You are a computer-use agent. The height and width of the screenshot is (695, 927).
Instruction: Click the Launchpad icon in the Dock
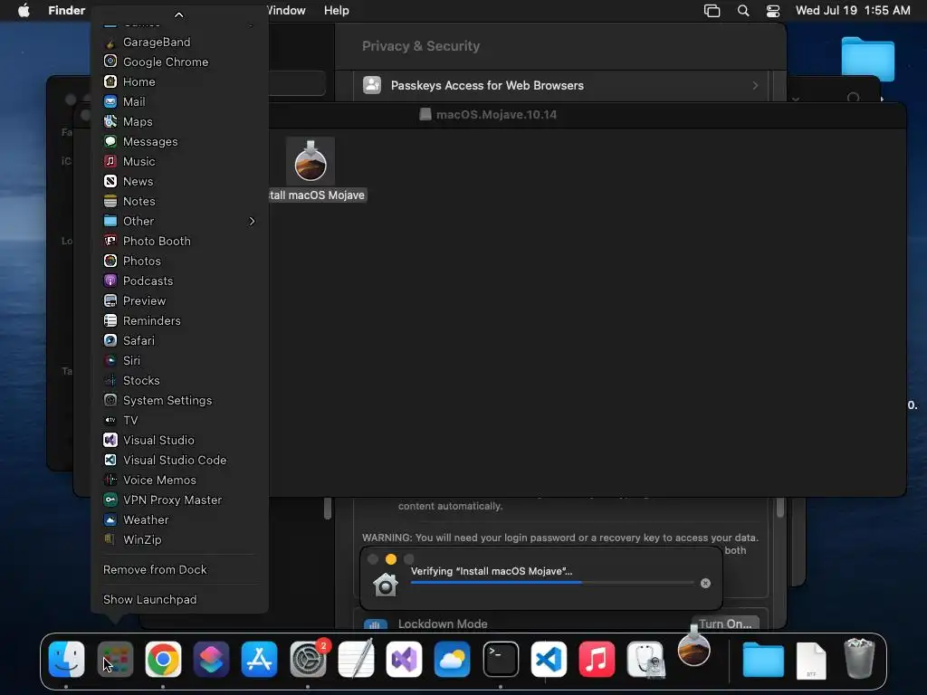click(x=115, y=659)
